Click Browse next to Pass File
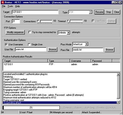This screenshot has width=123, height=115. click(110, 50)
